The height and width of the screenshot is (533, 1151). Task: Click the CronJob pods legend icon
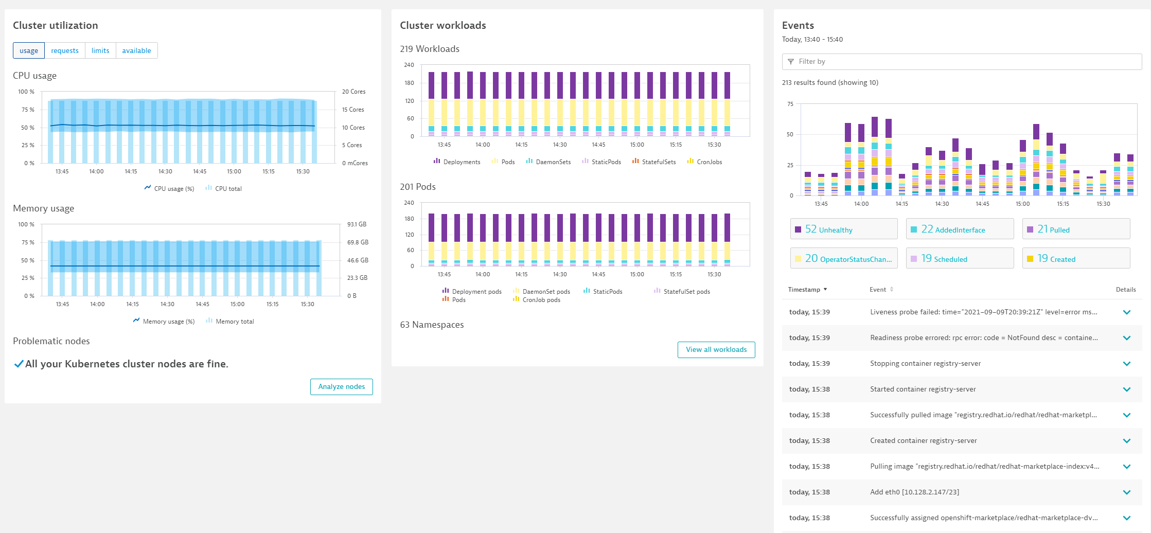click(x=516, y=299)
